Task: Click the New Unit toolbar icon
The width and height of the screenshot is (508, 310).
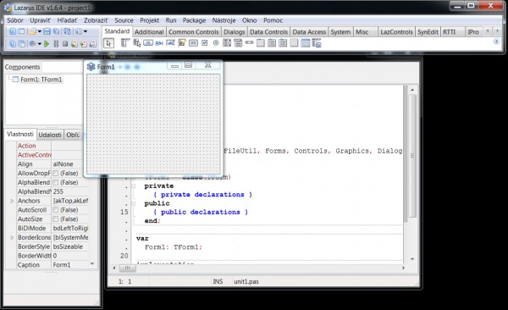Action: tap(13, 31)
